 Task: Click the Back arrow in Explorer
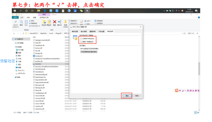pos(14,33)
